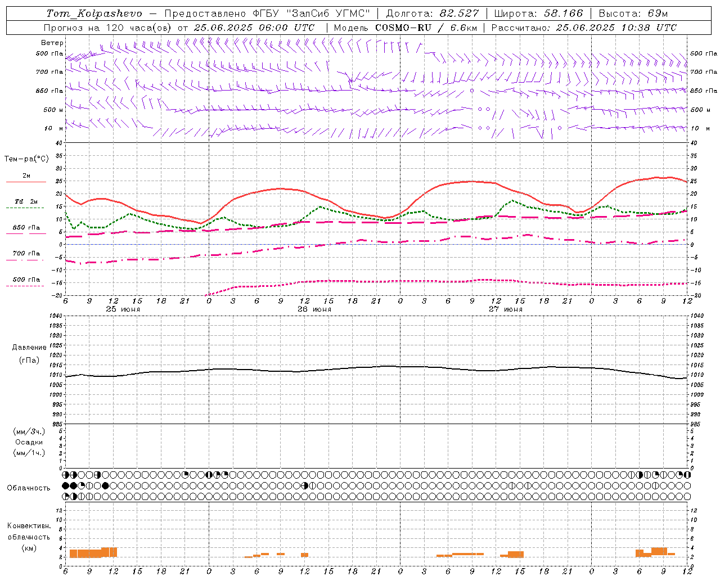This screenshot has width=720, height=576.
Task: Click the pink dotted sample under 500 гПа legend
Action: click(x=25, y=286)
